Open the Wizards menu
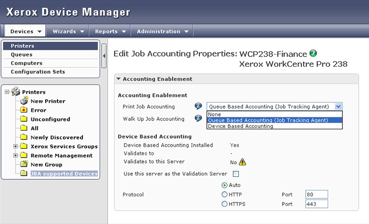Image resolution: width=369 pixels, height=224 pixels. pos(68,31)
